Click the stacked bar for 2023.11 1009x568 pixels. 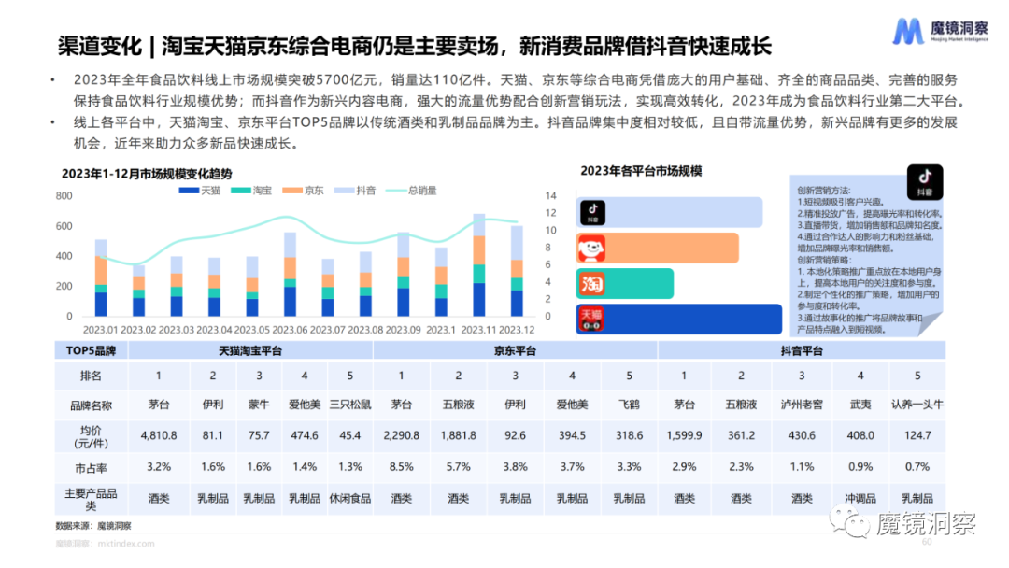[x=478, y=265]
